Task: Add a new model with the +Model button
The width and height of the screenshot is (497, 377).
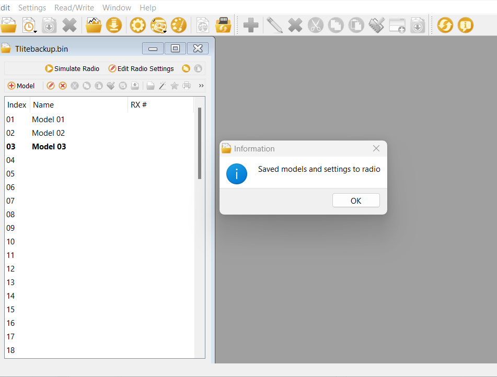Action: 21,86
